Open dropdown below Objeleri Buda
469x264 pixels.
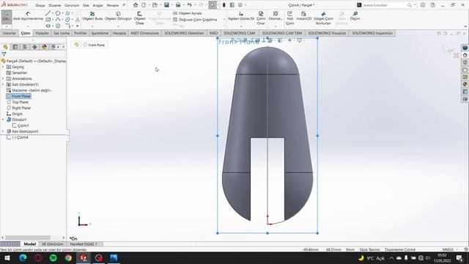point(92,26)
